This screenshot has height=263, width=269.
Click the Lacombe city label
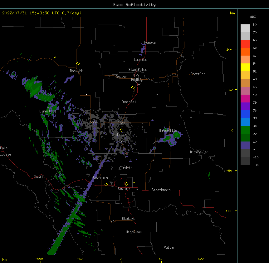click(x=140, y=60)
